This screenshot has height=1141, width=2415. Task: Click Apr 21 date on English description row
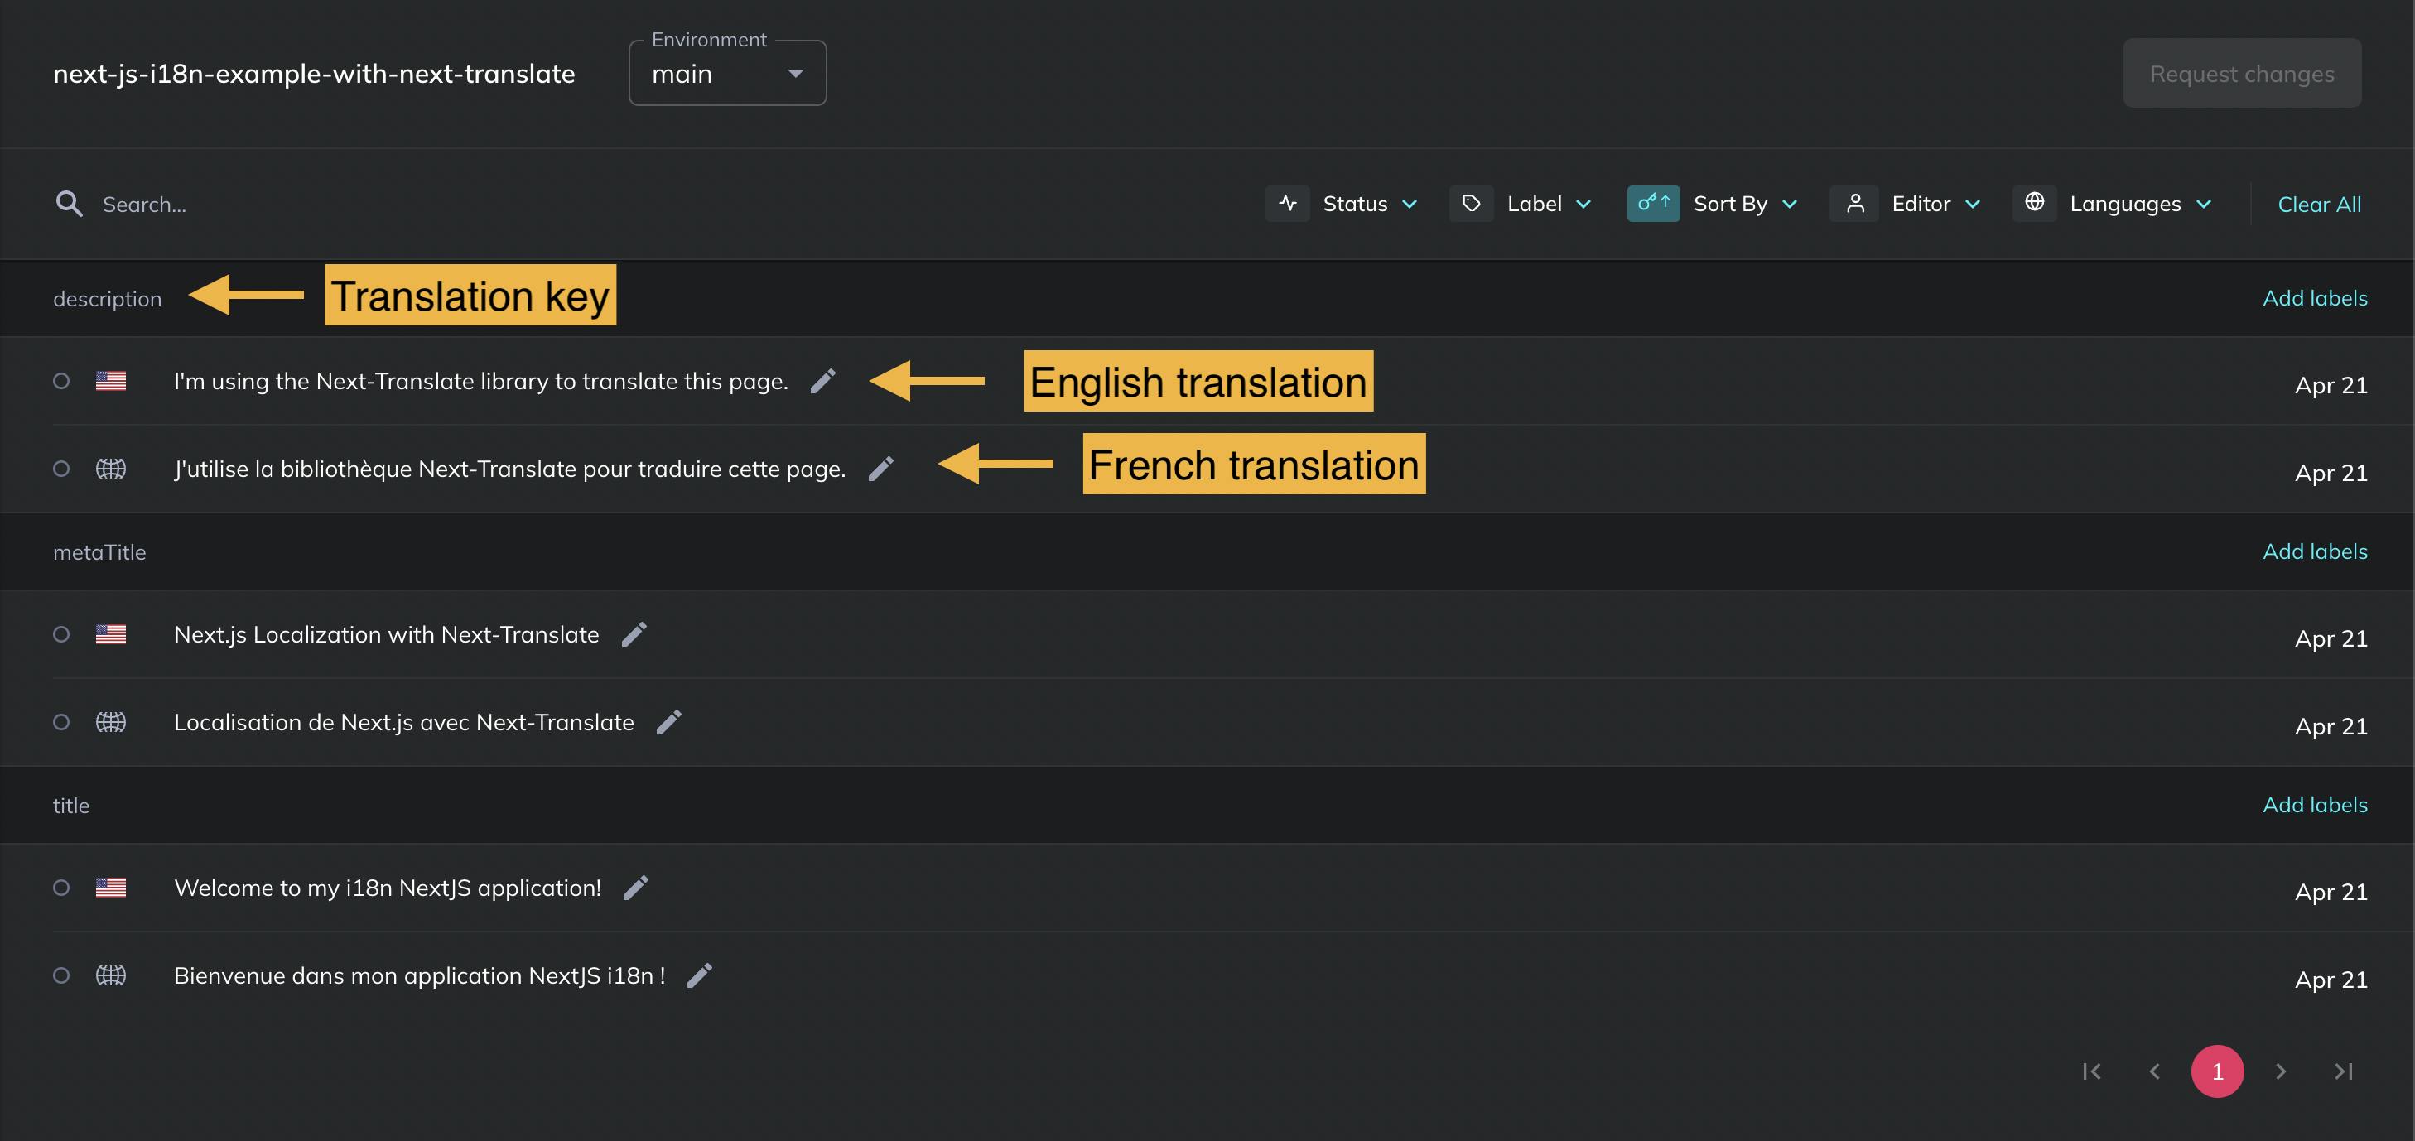point(2331,385)
